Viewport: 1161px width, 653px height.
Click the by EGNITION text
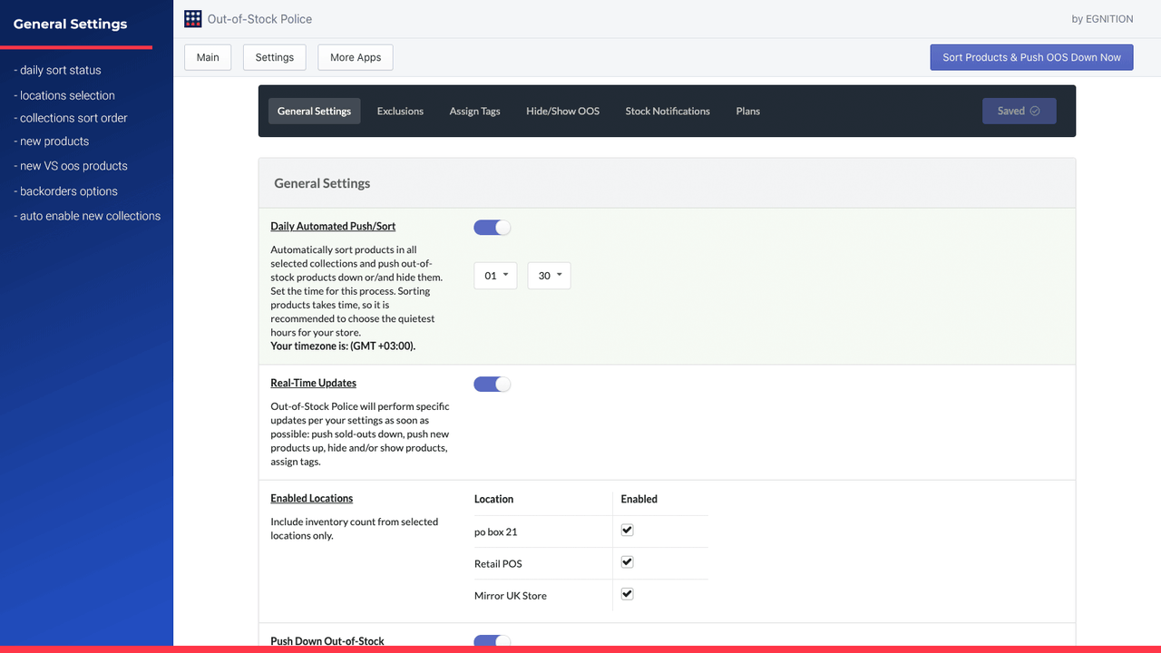tap(1102, 19)
